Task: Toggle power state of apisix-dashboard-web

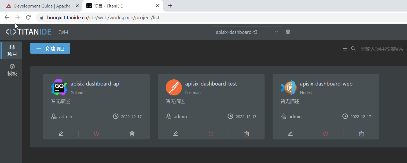Action: (325, 134)
